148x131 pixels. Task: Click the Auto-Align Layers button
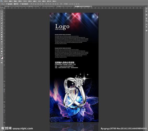pos(61,4)
